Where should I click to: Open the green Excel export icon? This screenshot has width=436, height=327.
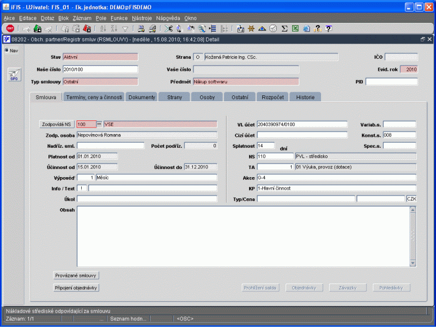point(295,28)
